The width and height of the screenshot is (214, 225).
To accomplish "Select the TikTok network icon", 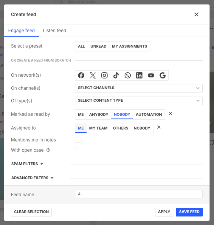I will point(116,75).
